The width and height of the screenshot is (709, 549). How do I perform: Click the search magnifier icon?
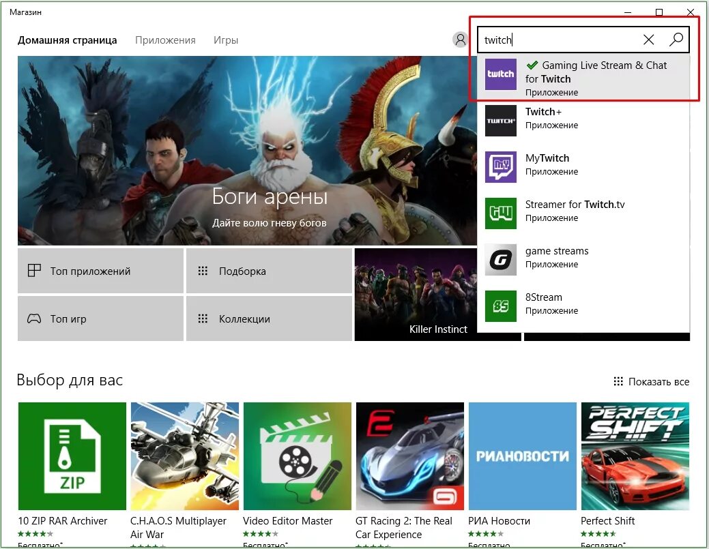(676, 40)
